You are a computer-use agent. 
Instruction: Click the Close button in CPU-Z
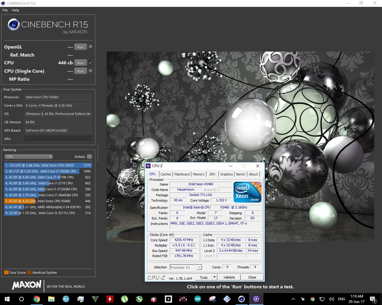click(x=252, y=277)
